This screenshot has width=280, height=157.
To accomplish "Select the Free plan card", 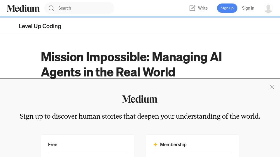I will 87,146.
